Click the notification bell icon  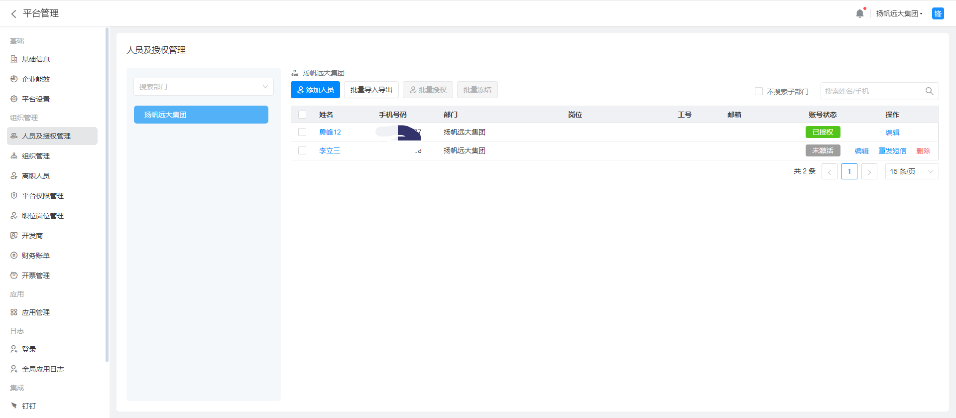tap(859, 13)
